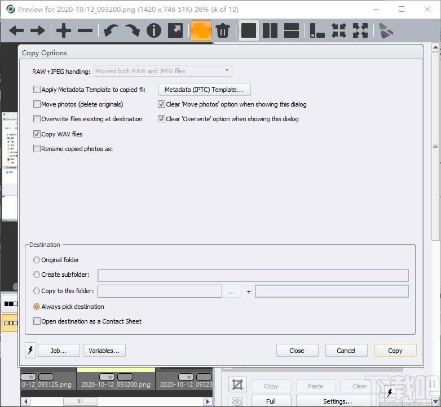Check Move photos (delete originals)
441x407 pixels.
coord(37,104)
